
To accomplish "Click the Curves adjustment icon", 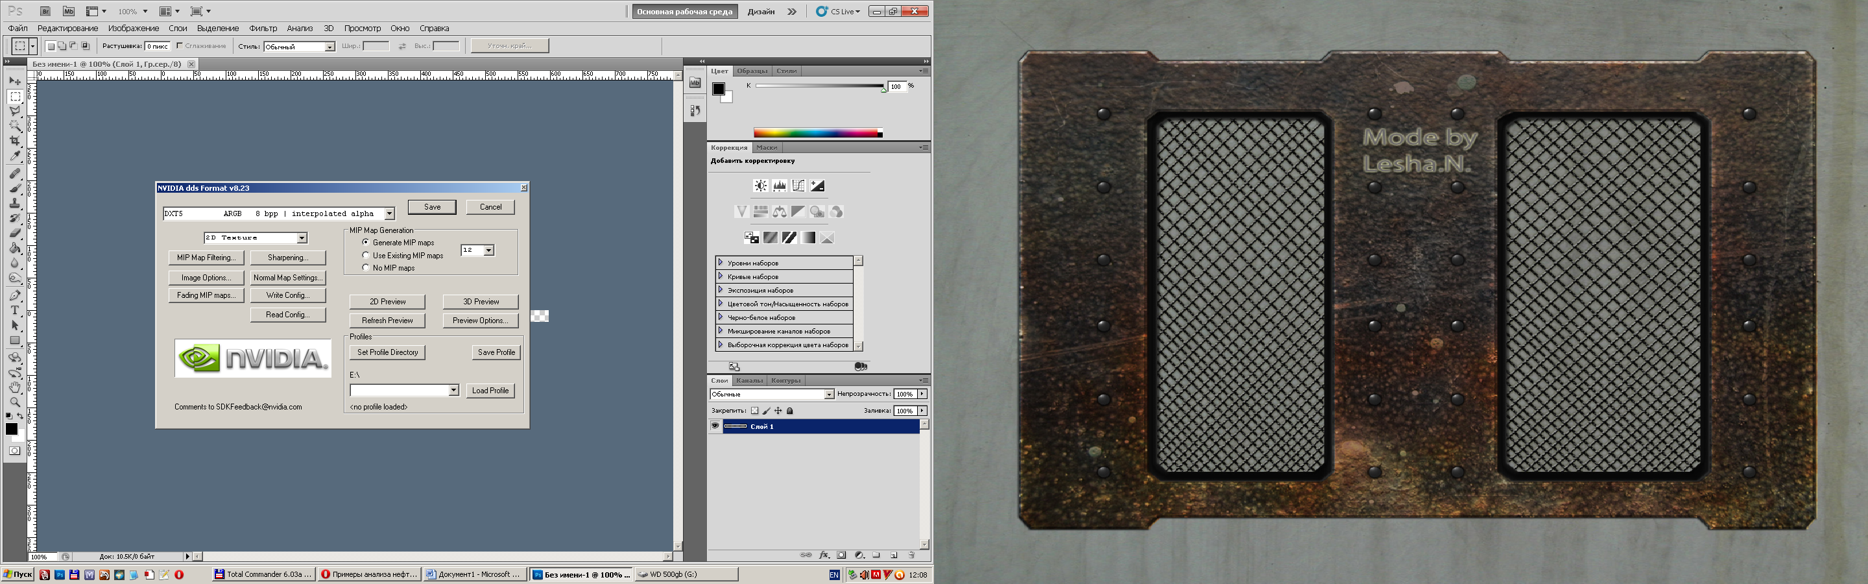I will click(x=798, y=186).
